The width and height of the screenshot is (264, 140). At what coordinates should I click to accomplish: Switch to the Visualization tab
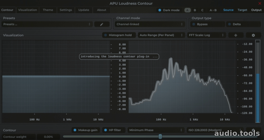(x=28, y=10)
